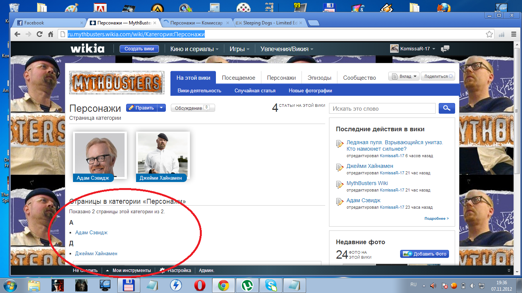Image resolution: width=522 pixels, height=293 pixels.
Task: Click the Вики-деятельность submenu link
Action: [x=199, y=91]
